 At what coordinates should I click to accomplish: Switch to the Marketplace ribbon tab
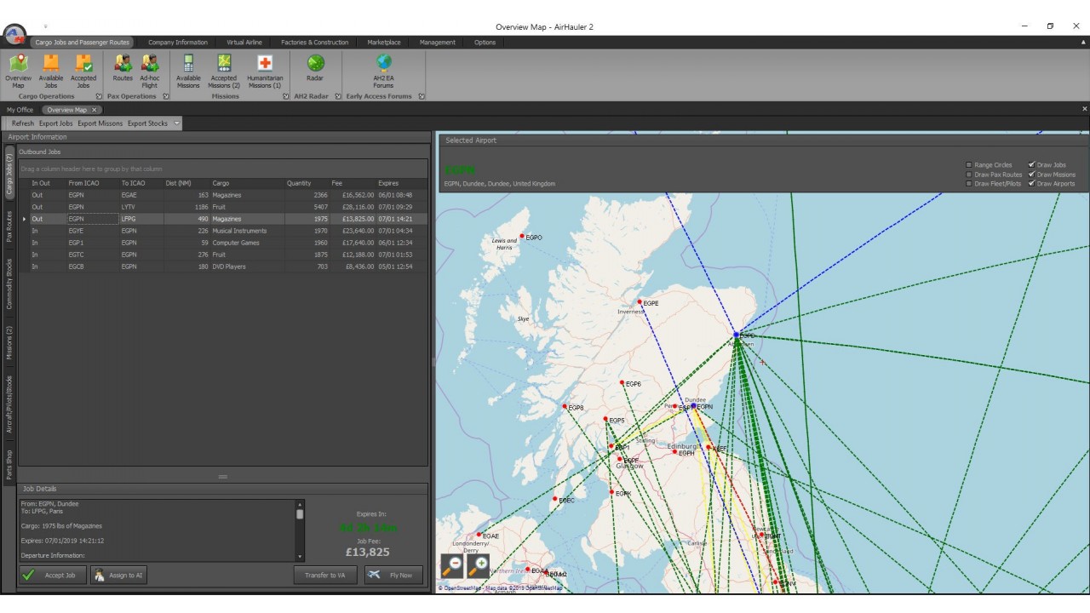[x=383, y=42]
